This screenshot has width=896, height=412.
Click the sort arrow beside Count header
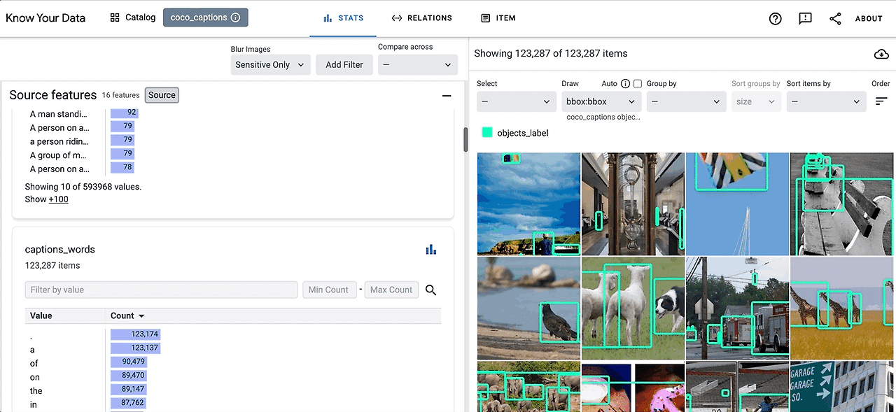[x=141, y=316]
